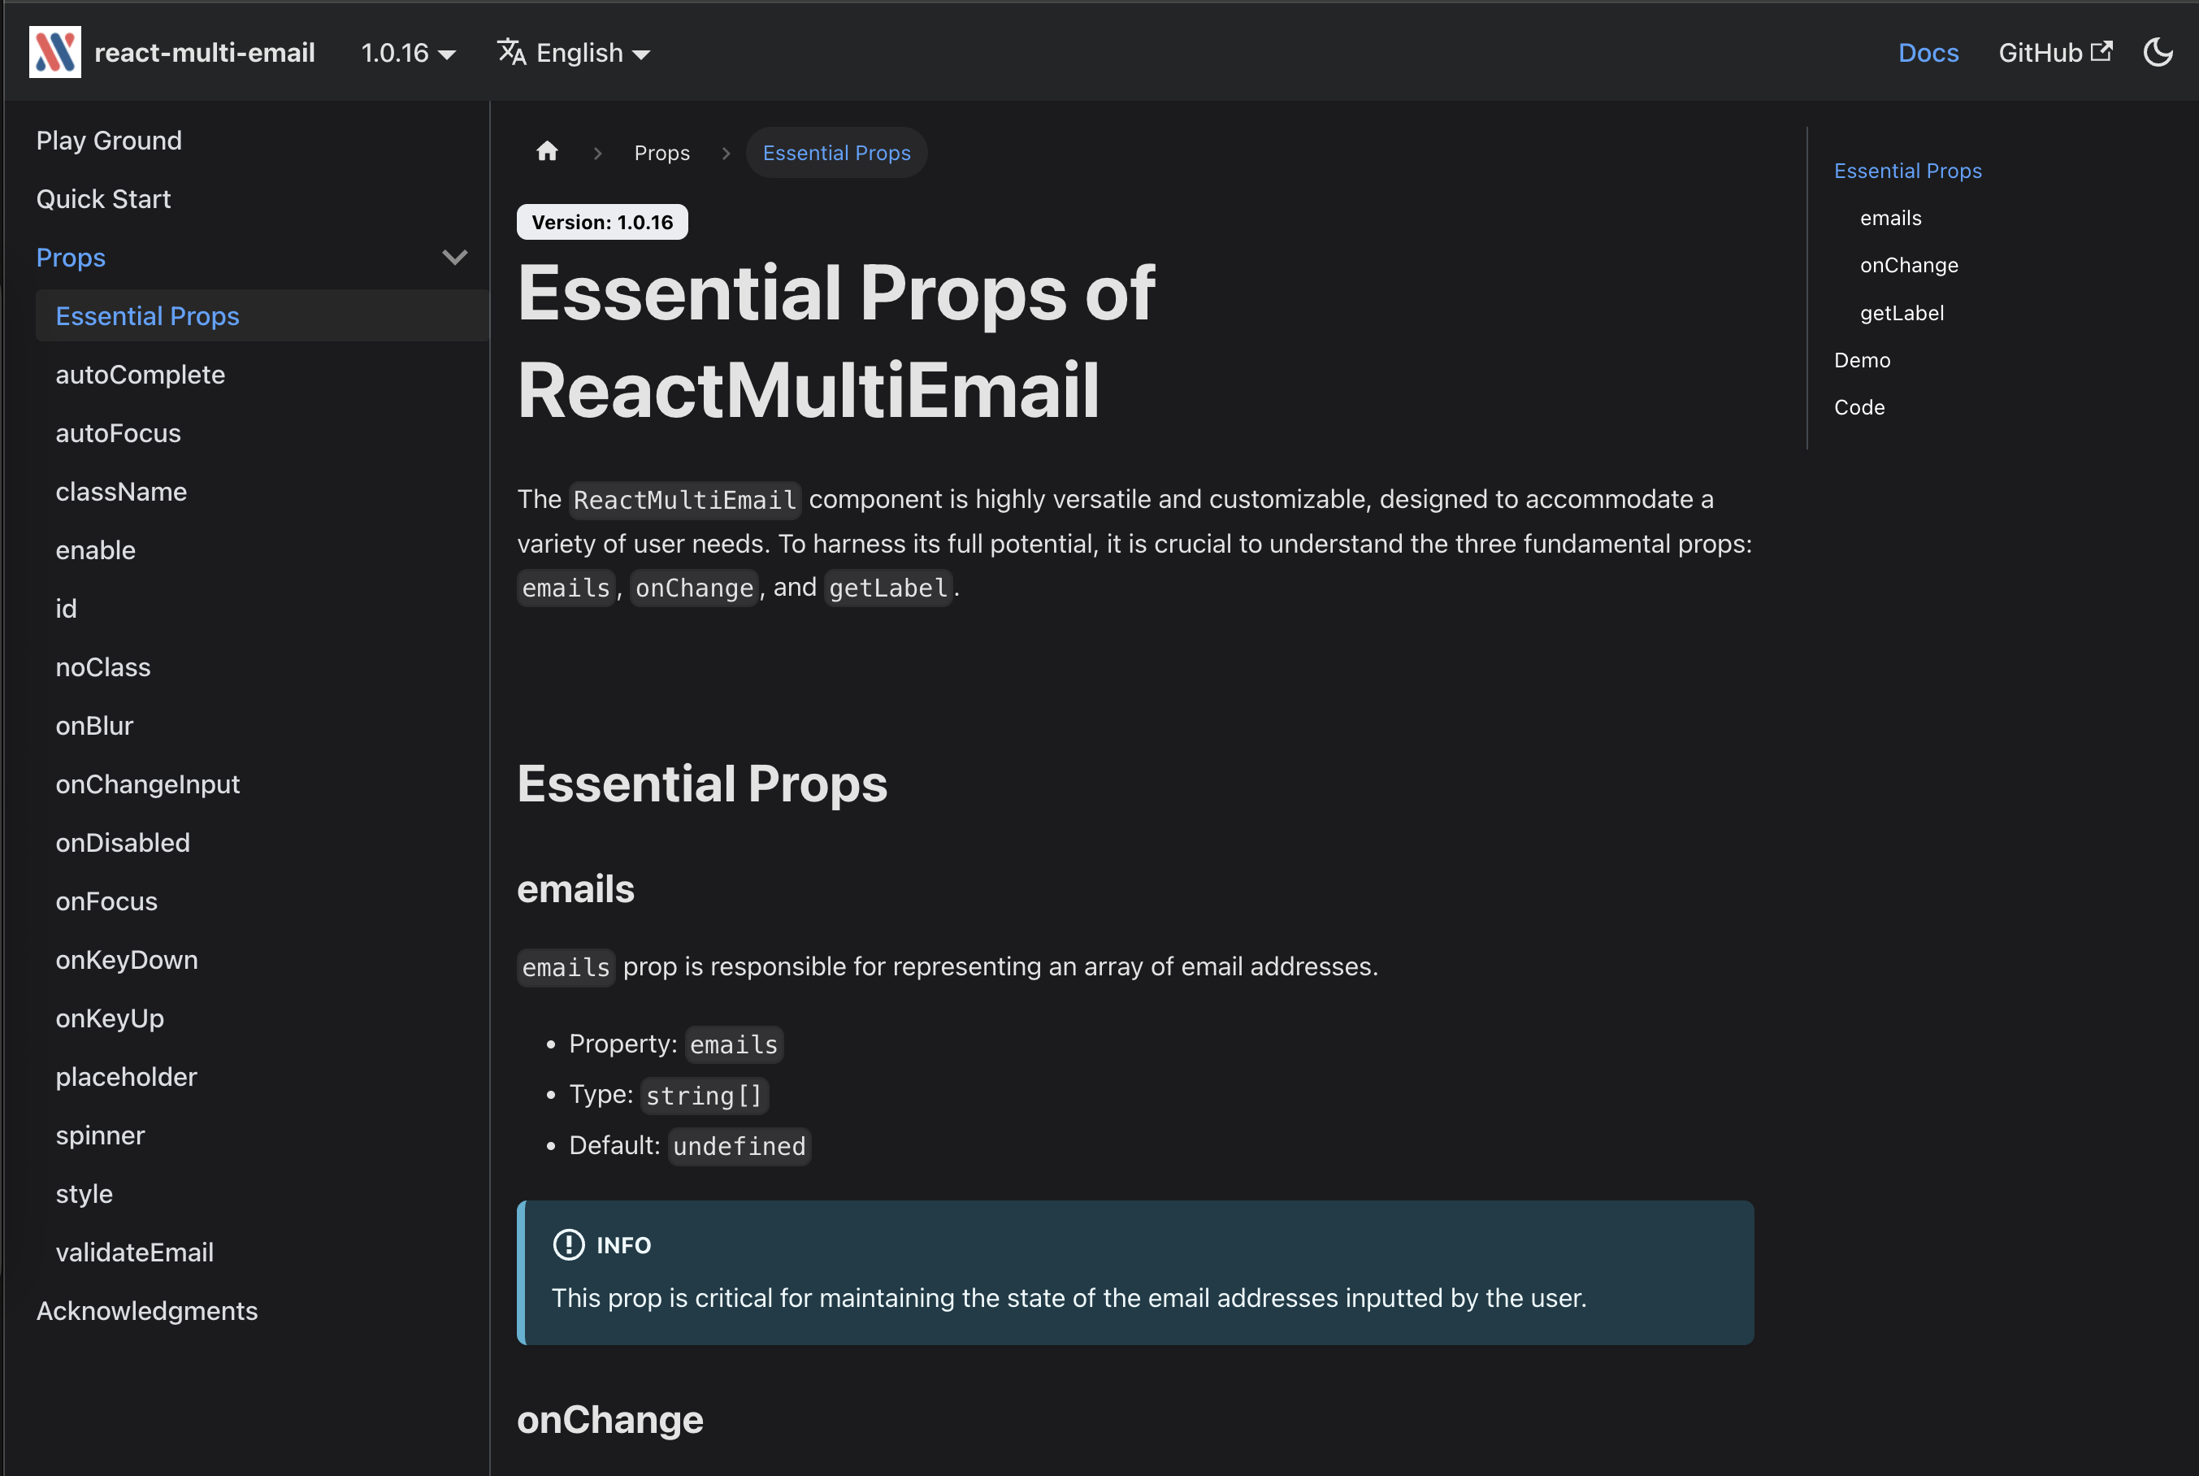Jump to getLabel in table of contents

1901,313
